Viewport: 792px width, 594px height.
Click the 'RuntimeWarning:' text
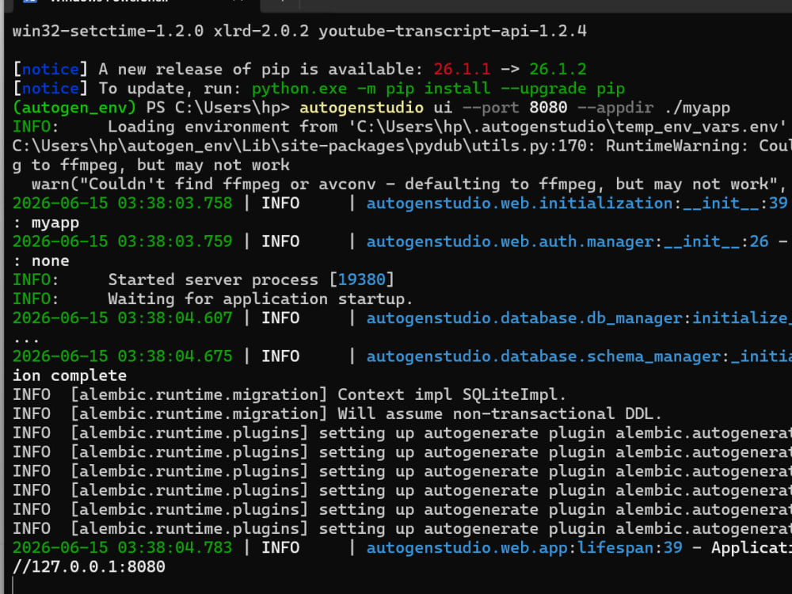677,146
